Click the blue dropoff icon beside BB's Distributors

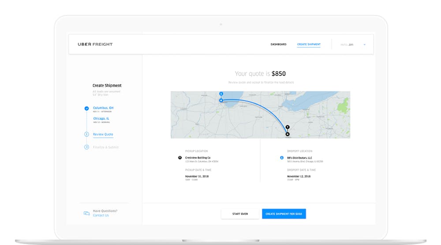click(282, 157)
